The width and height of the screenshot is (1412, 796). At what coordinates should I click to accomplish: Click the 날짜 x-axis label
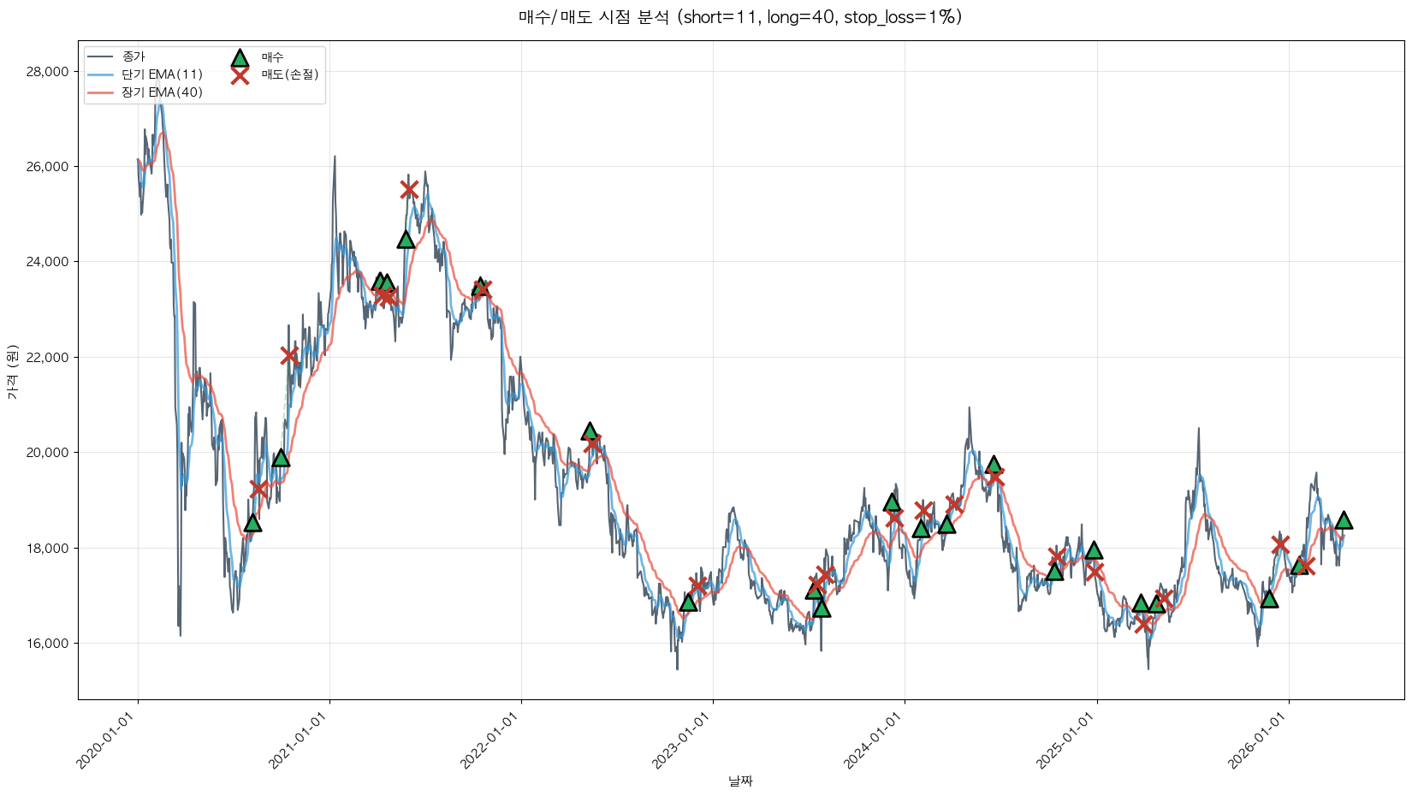(740, 781)
